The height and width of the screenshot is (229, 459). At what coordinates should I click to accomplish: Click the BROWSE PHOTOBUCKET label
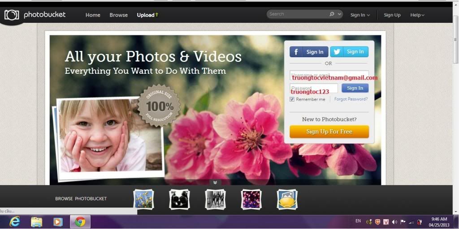81,199
